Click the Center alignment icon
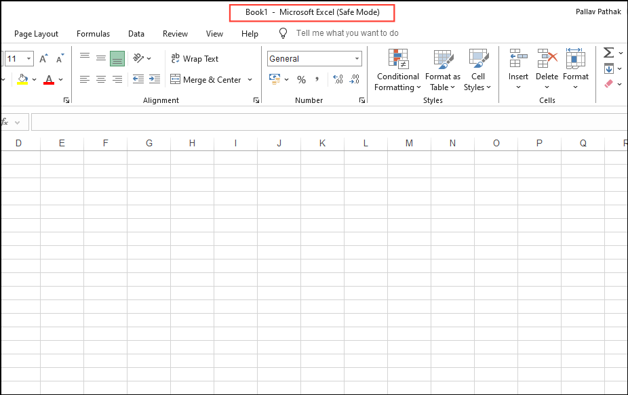The image size is (628, 395). click(100, 79)
